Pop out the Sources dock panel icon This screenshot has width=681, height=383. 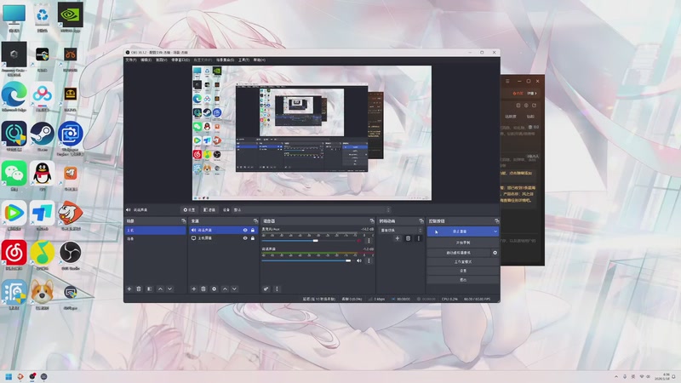255,221
